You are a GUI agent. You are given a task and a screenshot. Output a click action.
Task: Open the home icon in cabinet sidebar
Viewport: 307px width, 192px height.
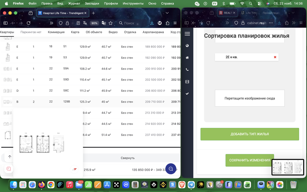click(187, 58)
